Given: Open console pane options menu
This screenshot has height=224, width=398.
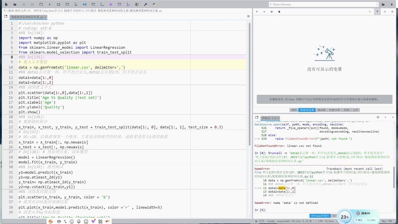Looking at the screenshot, I should tap(393, 117).
